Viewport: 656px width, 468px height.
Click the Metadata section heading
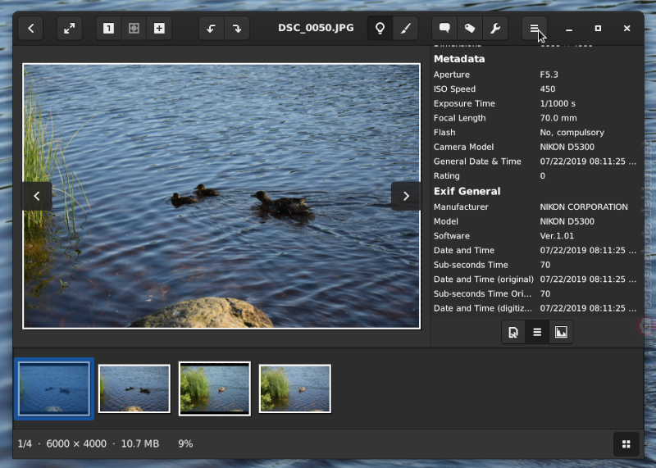(459, 58)
